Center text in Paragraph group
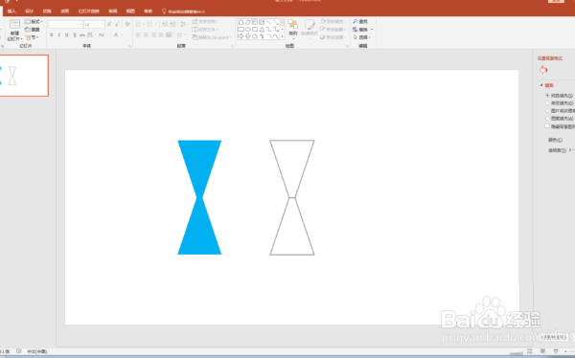Viewport: 575px width, 358px height. [x=146, y=34]
